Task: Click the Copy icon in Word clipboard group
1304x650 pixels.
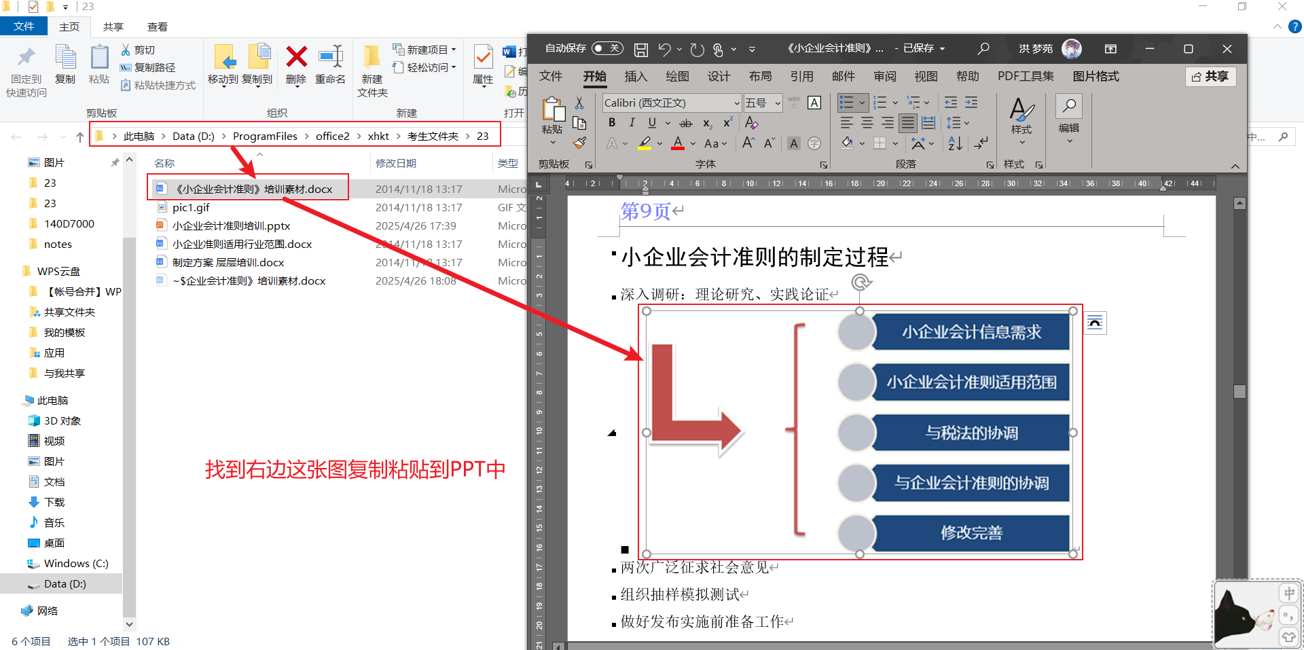Action: 579,123
